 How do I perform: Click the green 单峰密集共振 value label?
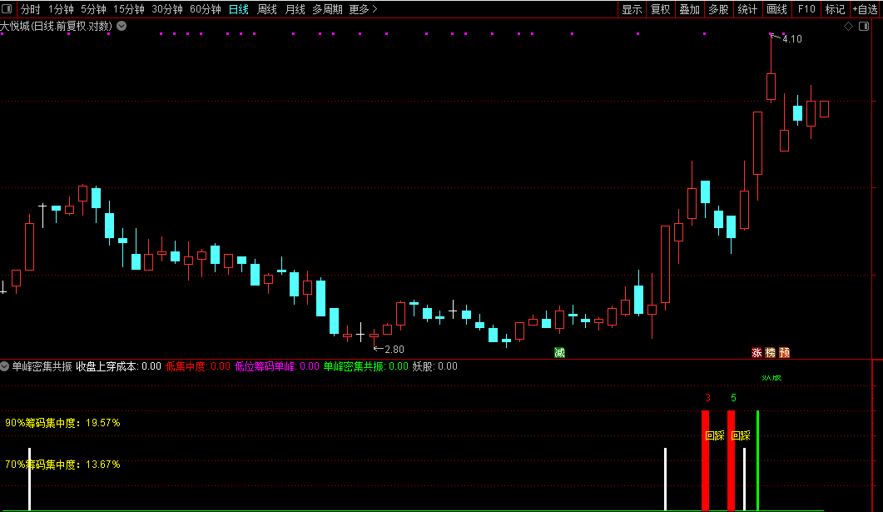[365, 366]
